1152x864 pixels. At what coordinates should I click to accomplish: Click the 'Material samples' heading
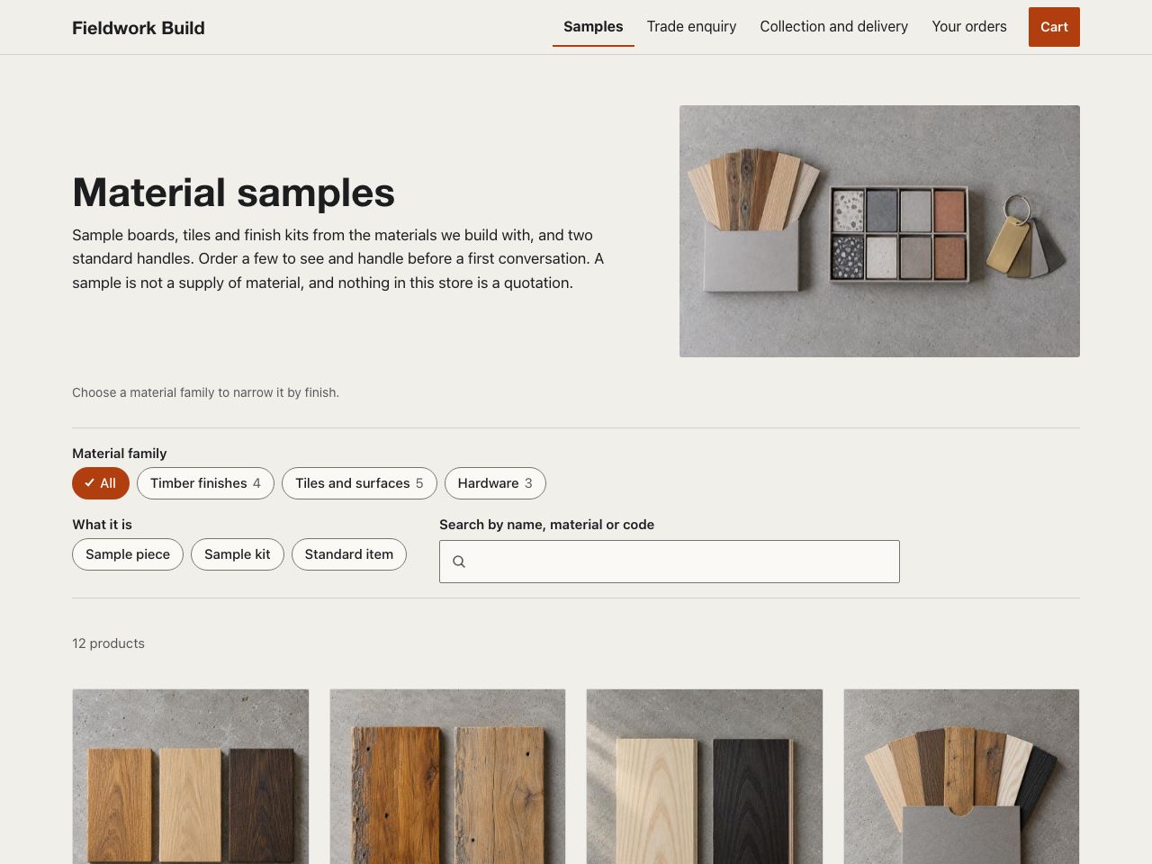[x=234, y=193]
